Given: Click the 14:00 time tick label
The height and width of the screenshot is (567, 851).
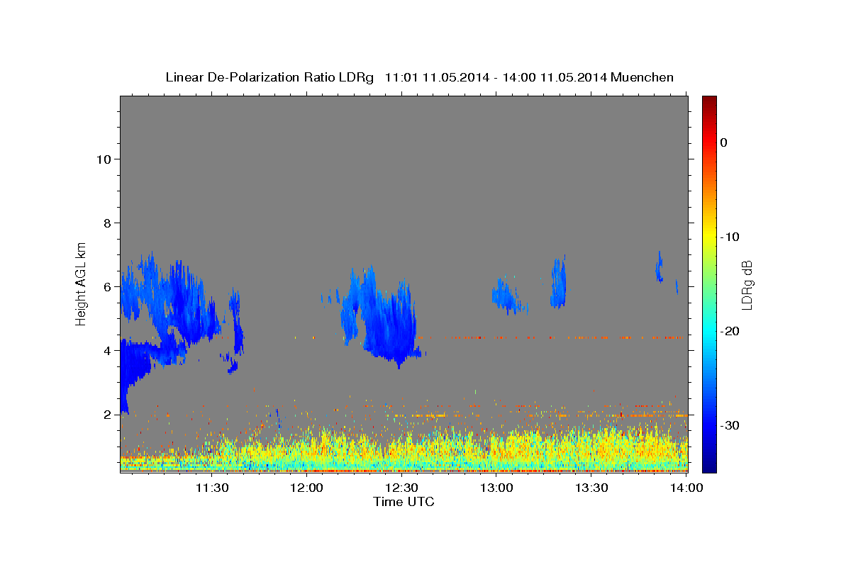Looking at the screenshot, I should (686, 488).
